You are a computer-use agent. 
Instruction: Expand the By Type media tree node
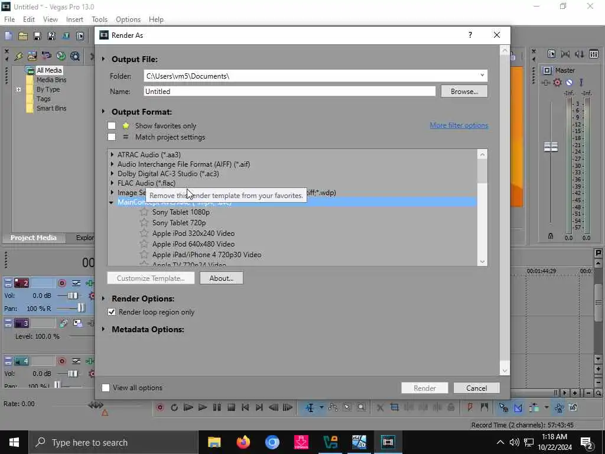[18, 90]
